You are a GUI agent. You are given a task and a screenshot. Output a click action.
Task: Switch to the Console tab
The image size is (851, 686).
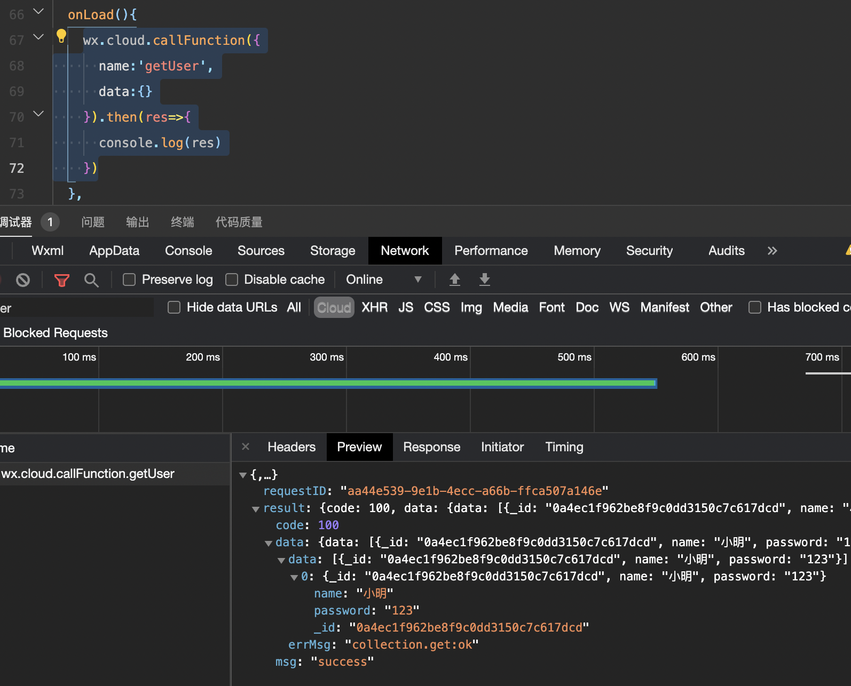(x=188, y=251)
